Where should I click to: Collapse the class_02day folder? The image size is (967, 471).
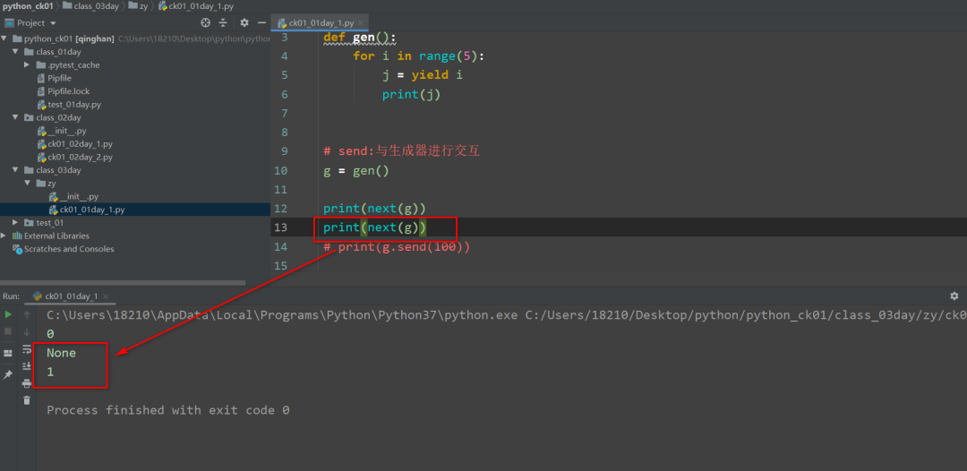[x=15, y=117]
